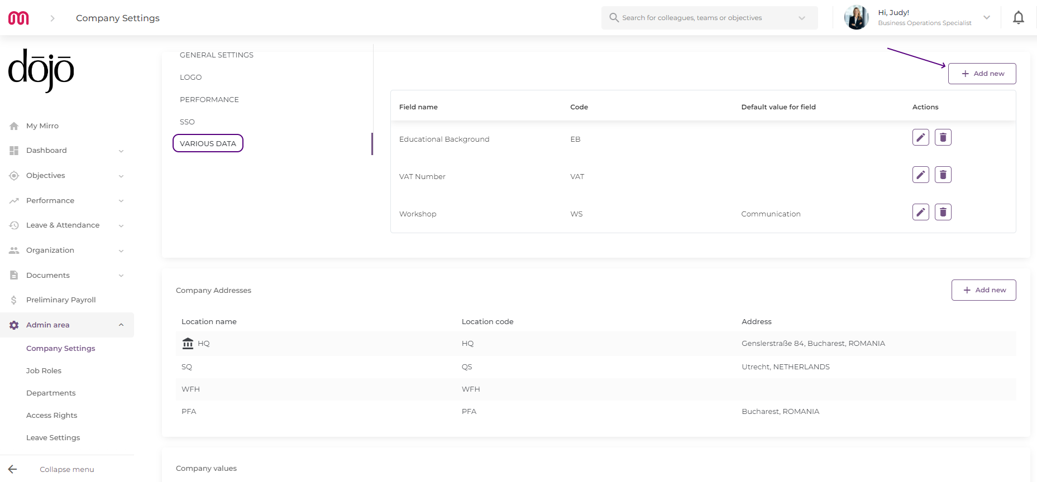Switch to the Logo settings tab

191,77
